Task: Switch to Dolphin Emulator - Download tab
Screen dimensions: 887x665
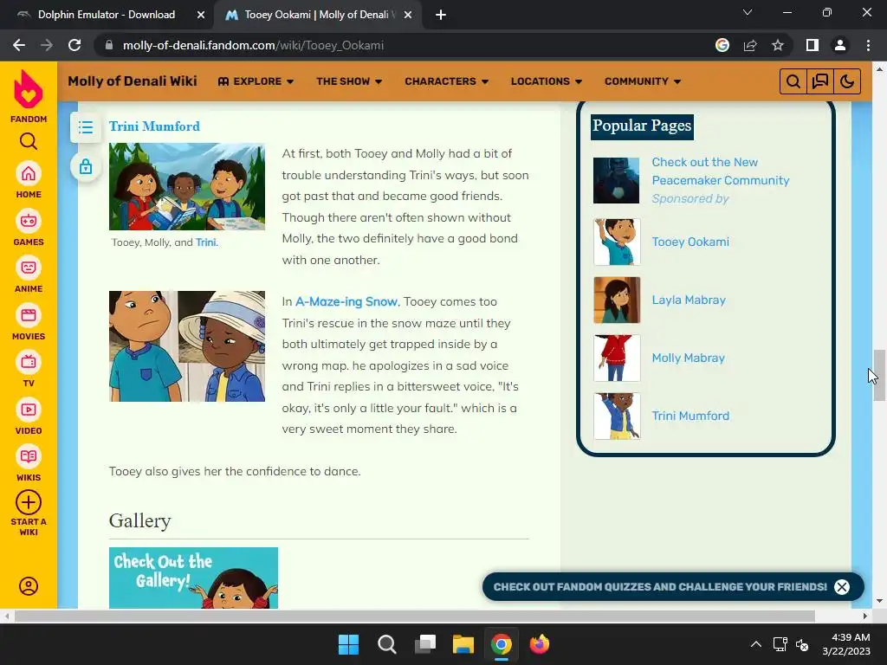Action: point(106,15)
